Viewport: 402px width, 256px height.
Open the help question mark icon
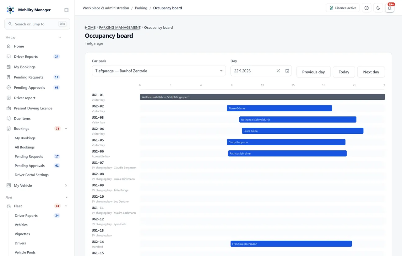[367, 8]
